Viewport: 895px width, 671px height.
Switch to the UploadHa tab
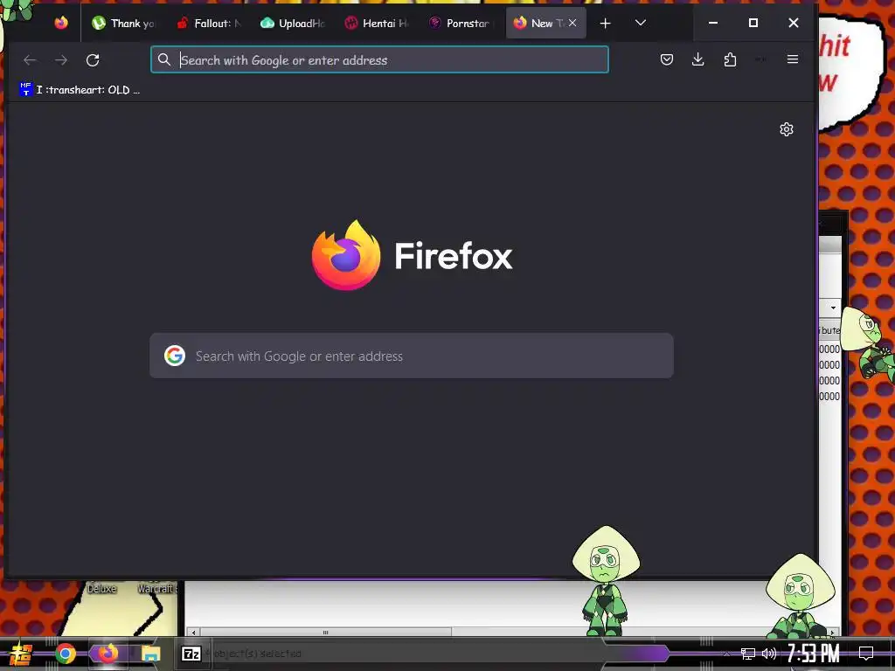coord(293,23)
